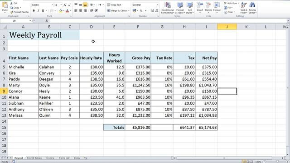Screen dimensions: 290x163
Task: Open Conditional Formatting menu
Action: pyautogui.click(x=168, y=8)
